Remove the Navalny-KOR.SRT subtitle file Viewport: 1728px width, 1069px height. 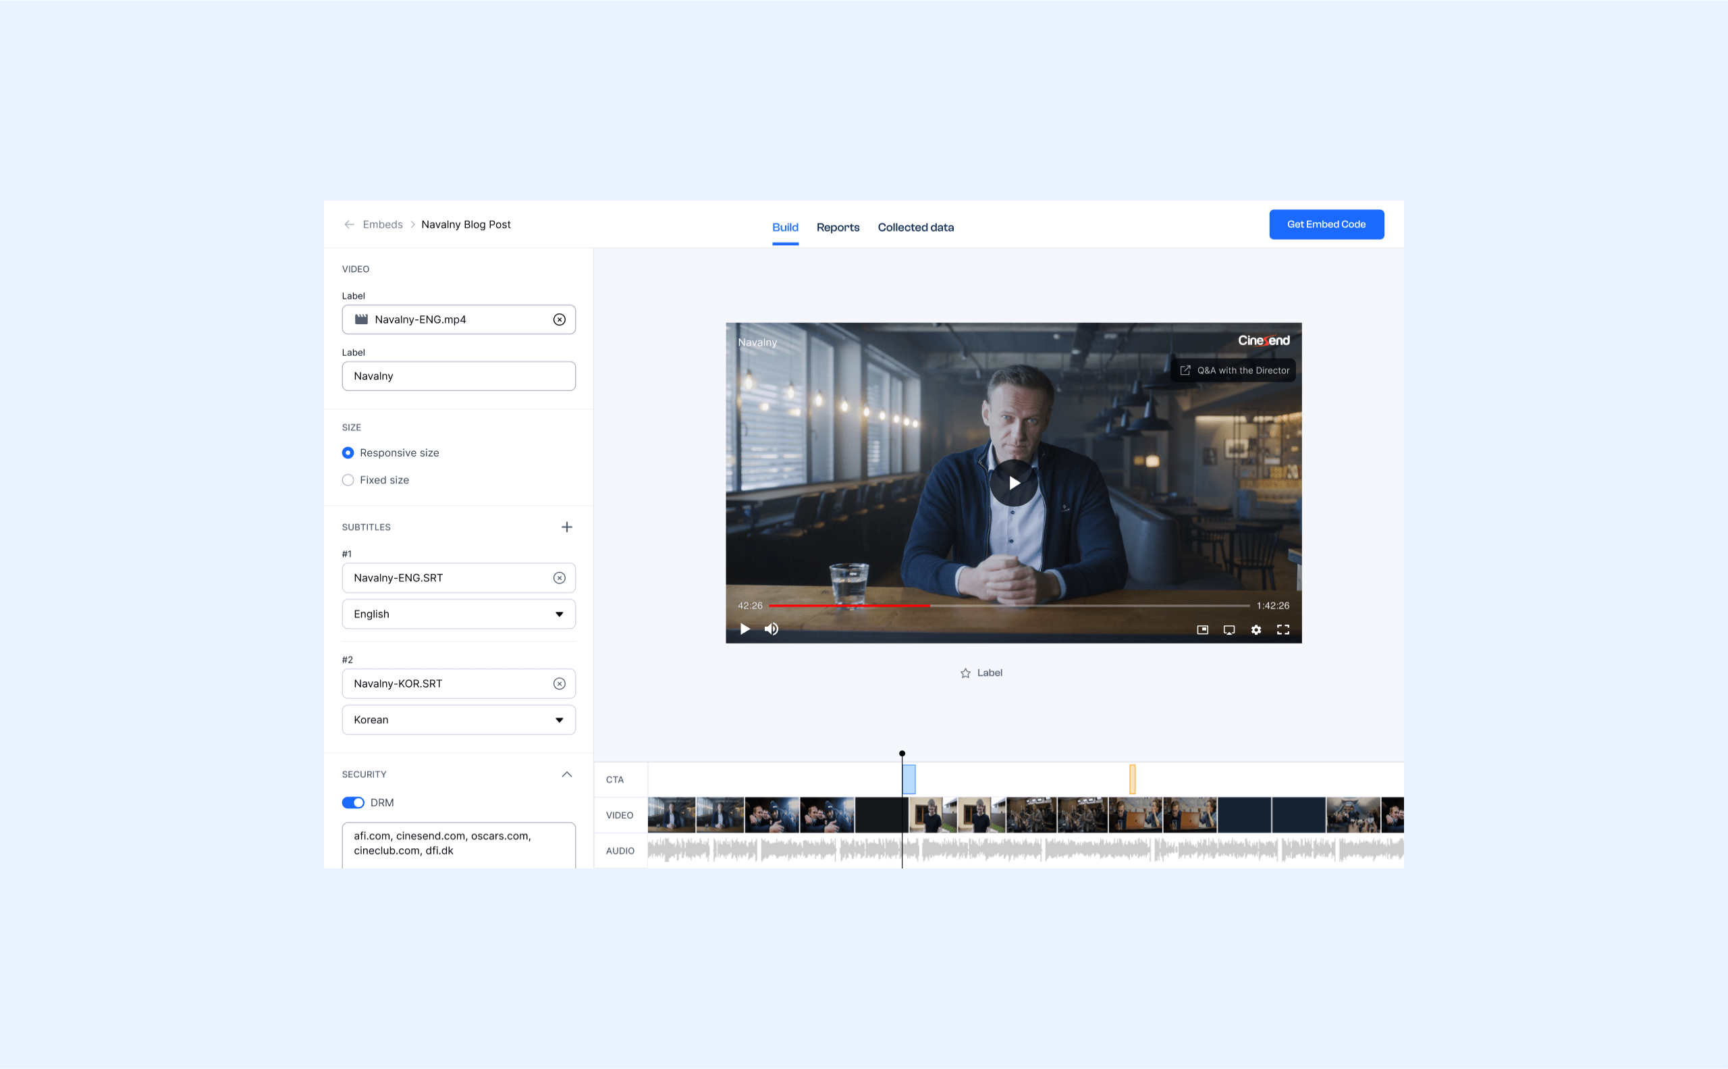559,683
